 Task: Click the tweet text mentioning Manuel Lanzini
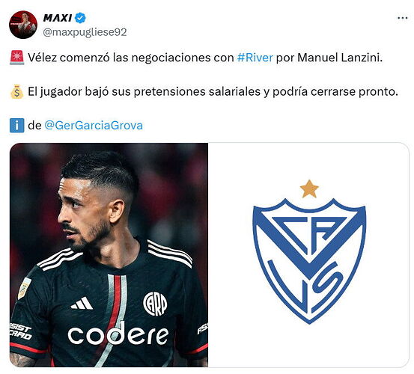[205, 58]
